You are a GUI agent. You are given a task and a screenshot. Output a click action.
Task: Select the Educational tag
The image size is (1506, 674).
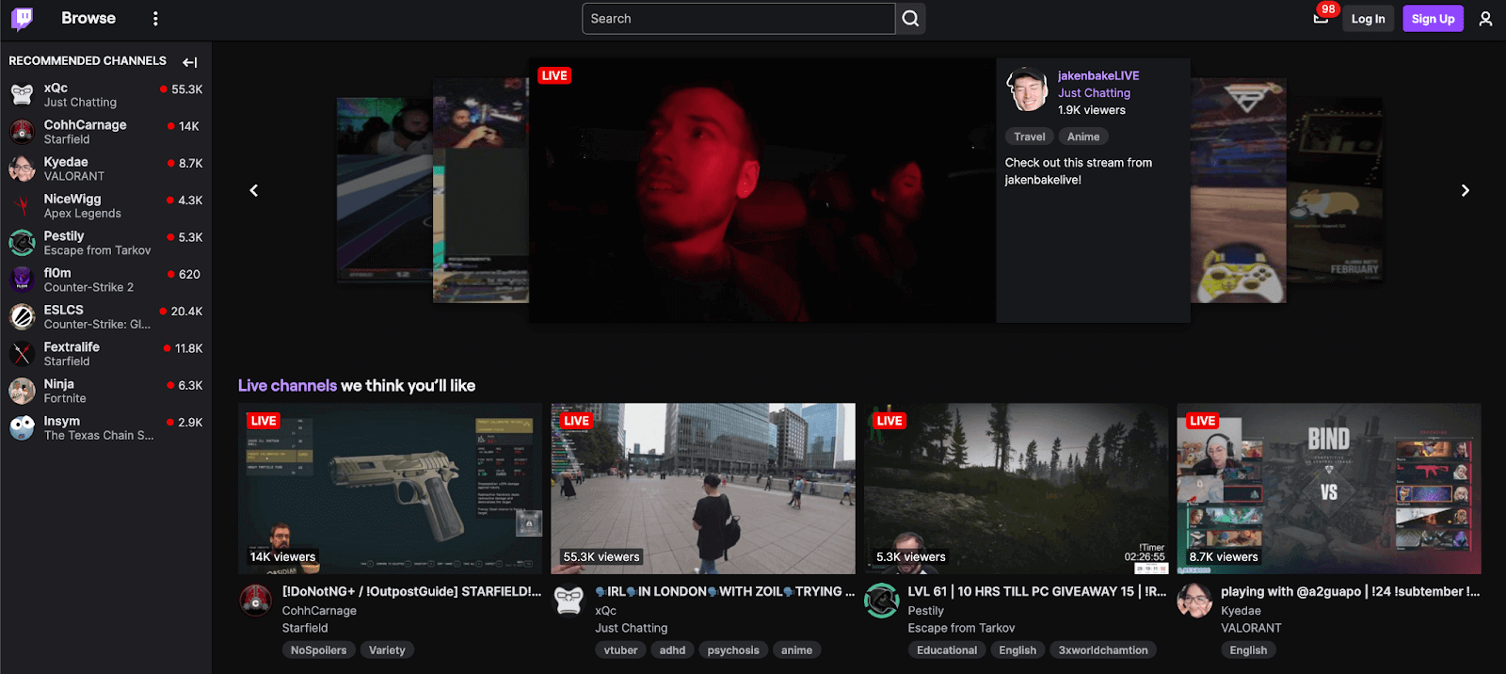[946, 650]
